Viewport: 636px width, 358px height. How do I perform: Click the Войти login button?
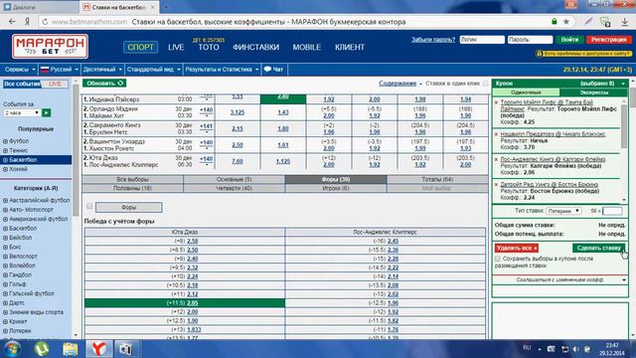(569, 40)
